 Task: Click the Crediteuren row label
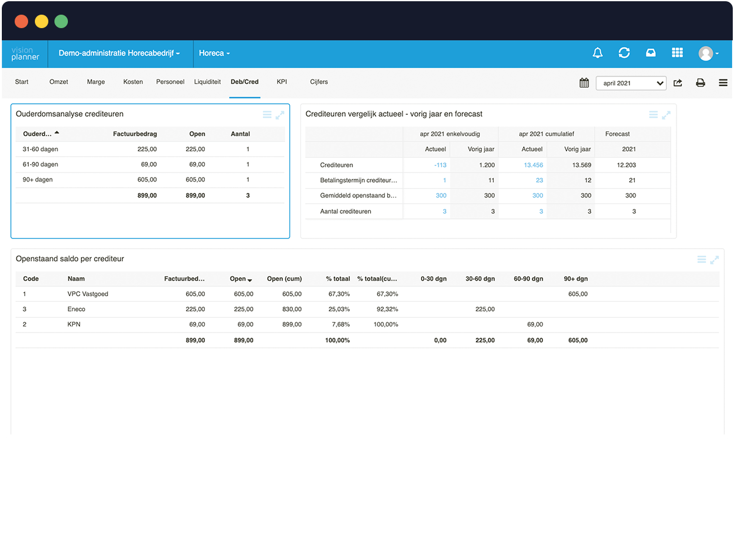(336, 165)
